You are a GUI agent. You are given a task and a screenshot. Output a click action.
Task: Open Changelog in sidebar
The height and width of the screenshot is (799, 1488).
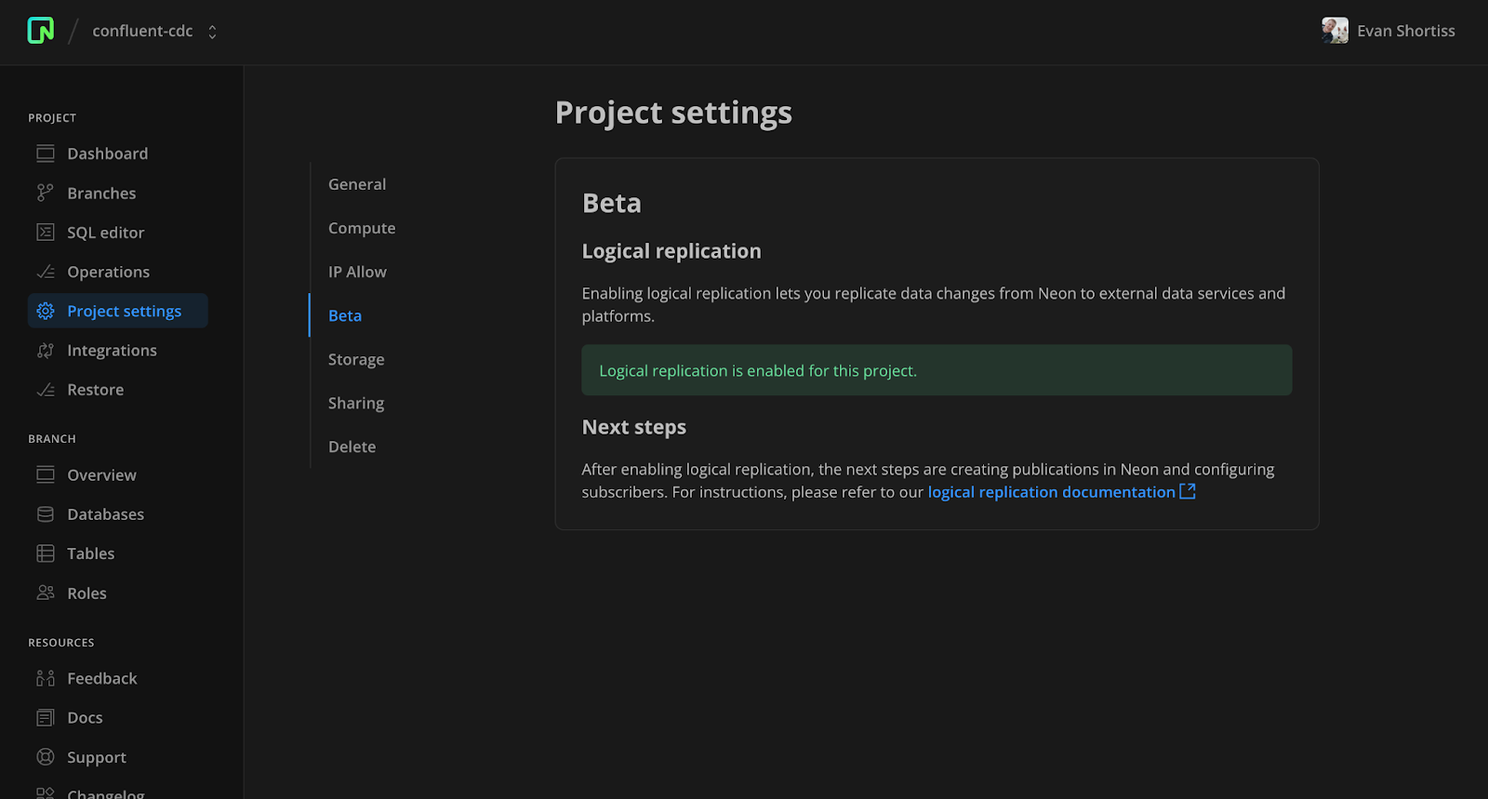point(105,793)
